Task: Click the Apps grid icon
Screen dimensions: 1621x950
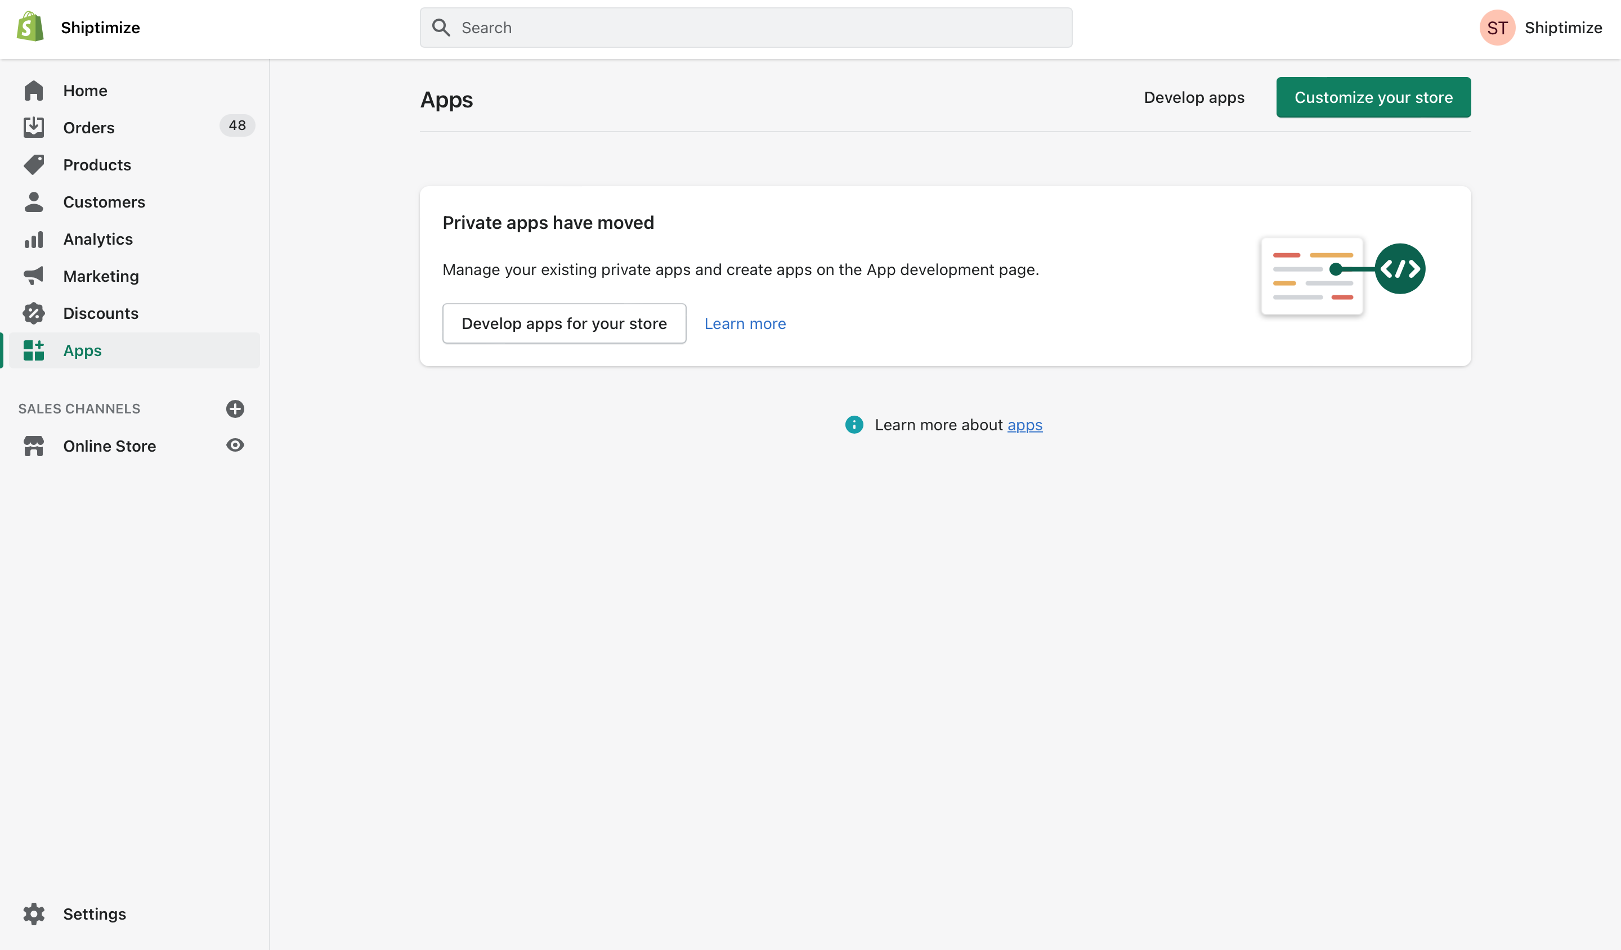Action: (33, 350)
